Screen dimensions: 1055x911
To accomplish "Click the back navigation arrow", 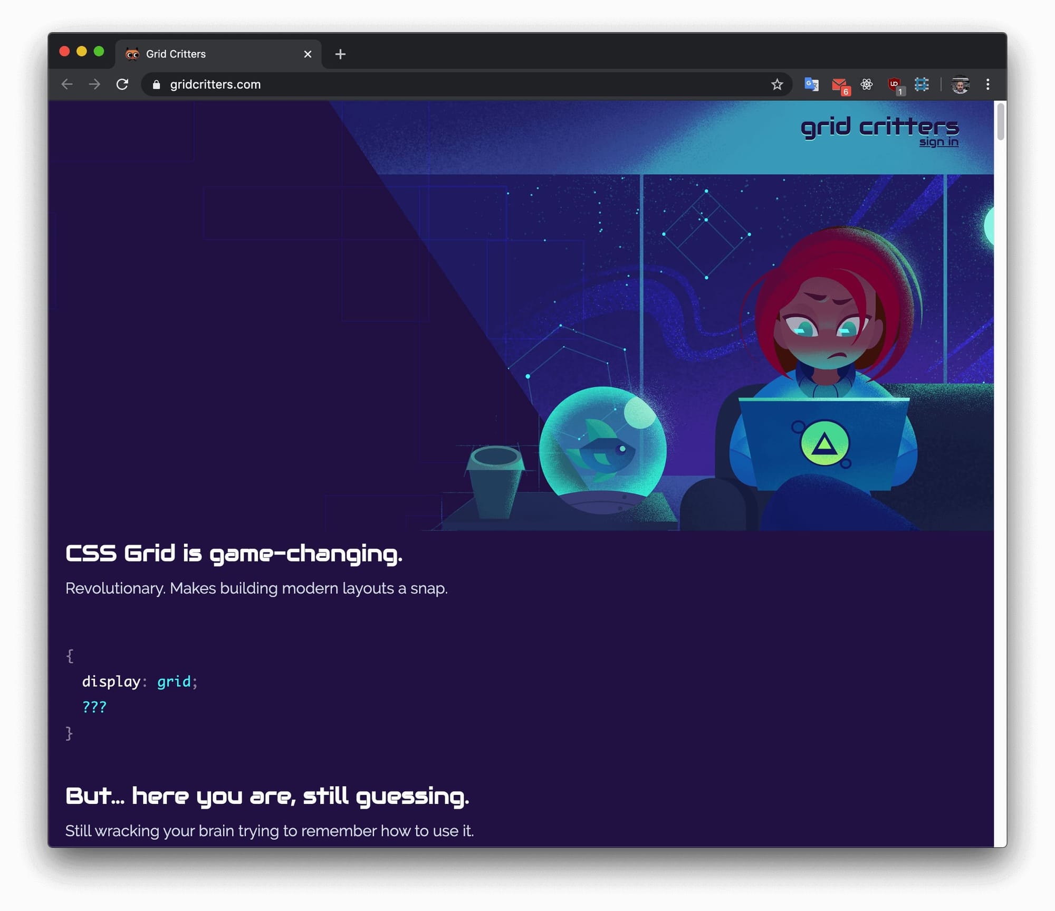I will click(67, 84).
